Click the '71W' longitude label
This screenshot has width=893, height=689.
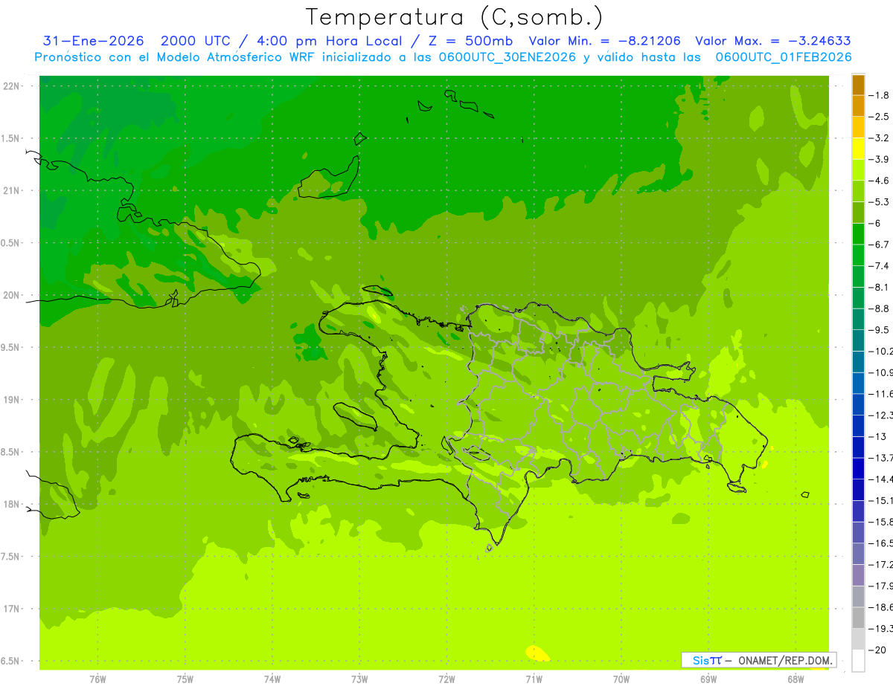534,679
